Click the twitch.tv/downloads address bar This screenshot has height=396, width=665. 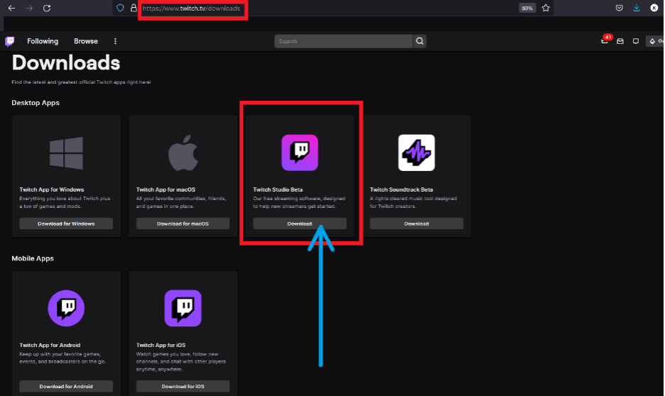point(191,9)
